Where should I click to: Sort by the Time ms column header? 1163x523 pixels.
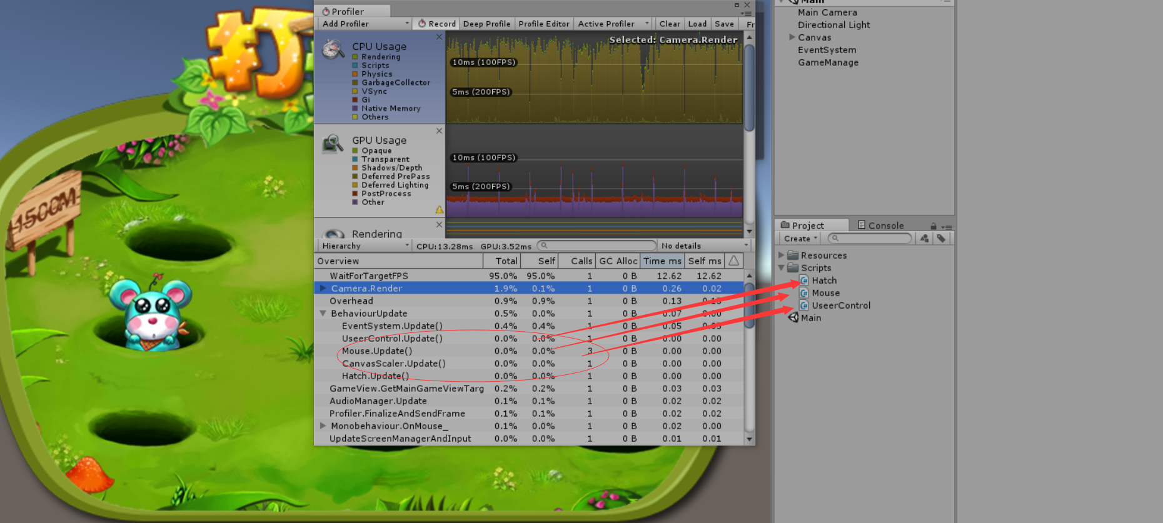tap(662, 261)
